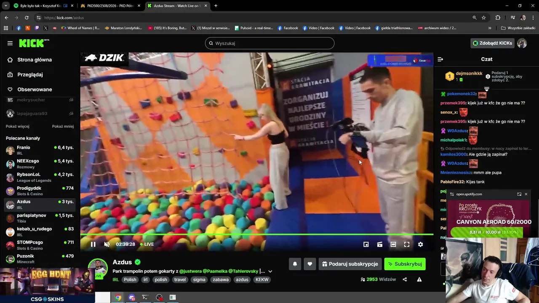539x303 pixels.
Task: Open Obserwowane channels
Action: coord(35,89)
